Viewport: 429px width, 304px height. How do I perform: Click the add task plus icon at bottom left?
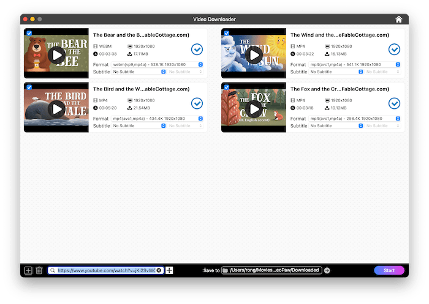point(28,270)
